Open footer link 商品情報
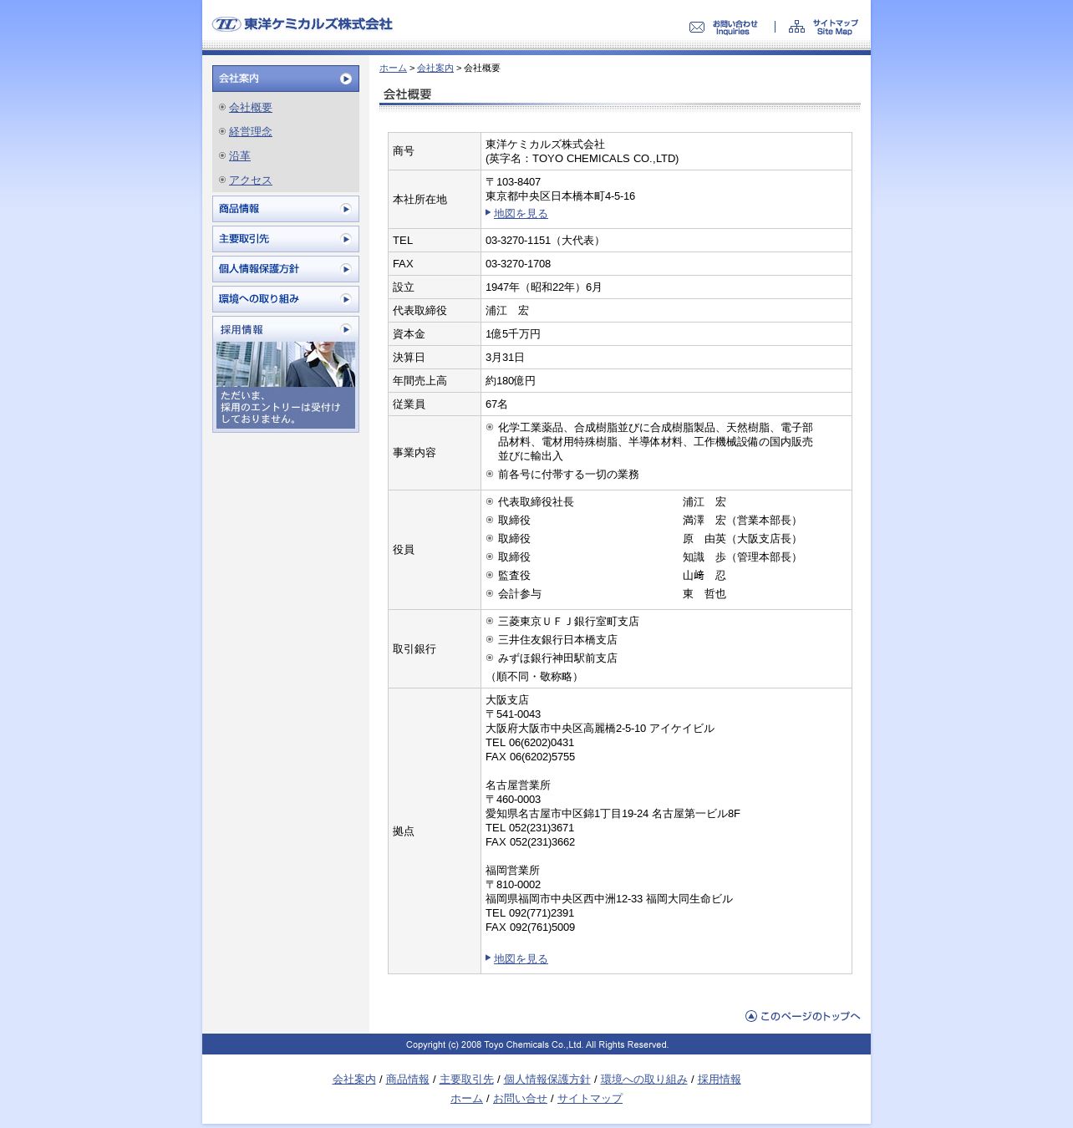 408,1080
